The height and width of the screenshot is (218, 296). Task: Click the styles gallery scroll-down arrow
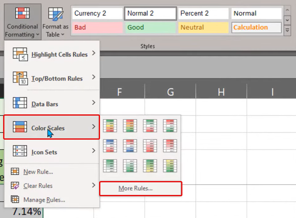point(288,20)
